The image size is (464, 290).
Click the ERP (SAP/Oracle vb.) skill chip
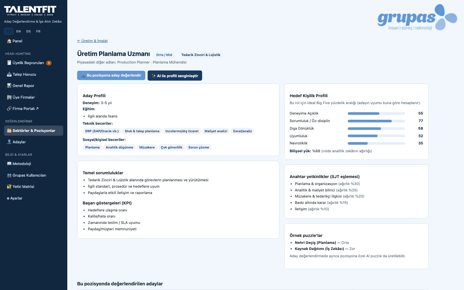(x=102, y=131)
